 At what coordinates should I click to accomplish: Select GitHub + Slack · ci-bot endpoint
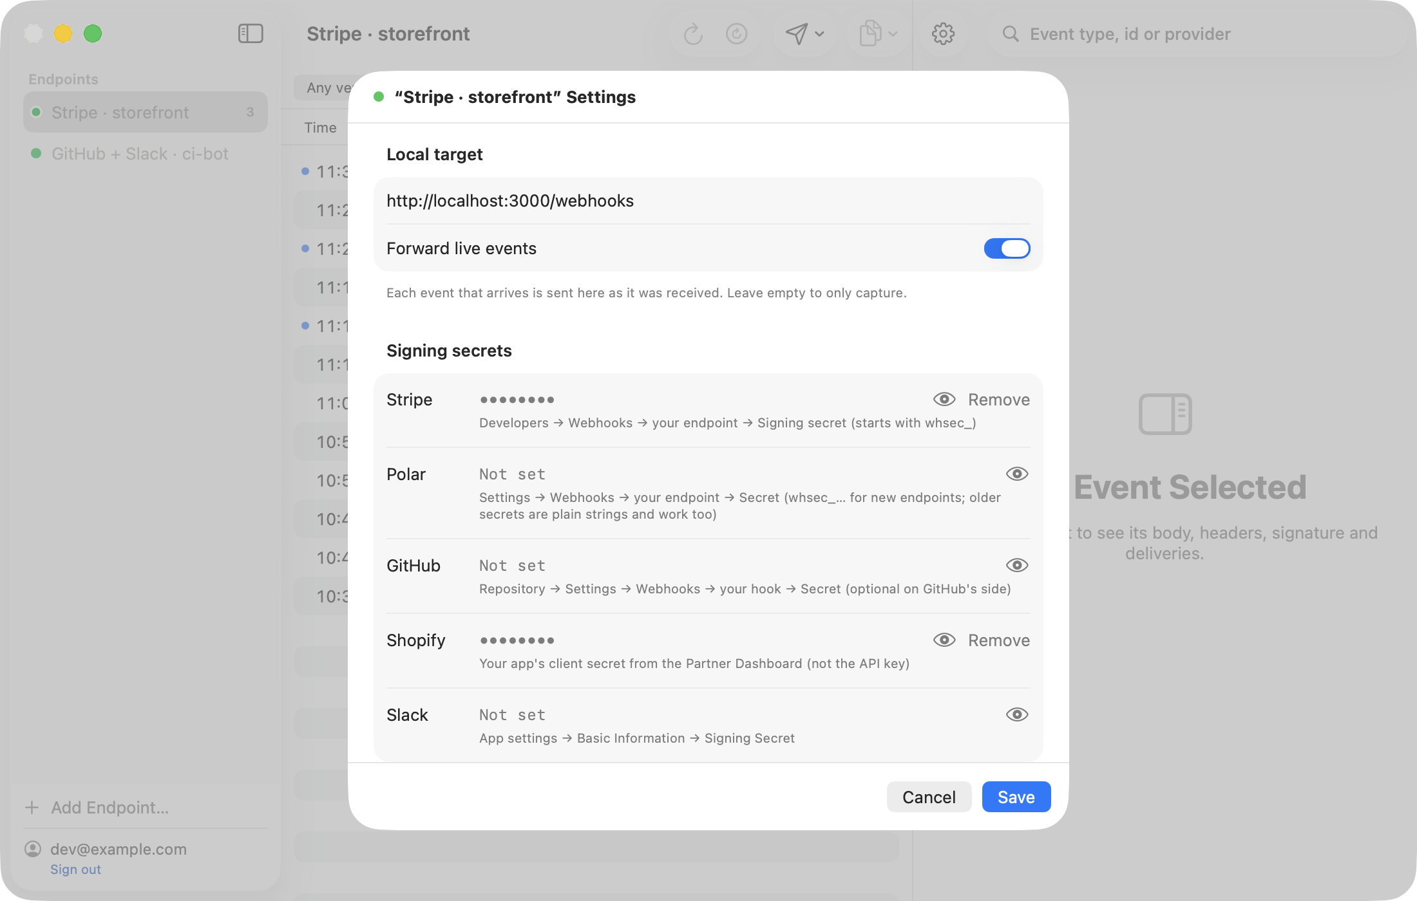coord(146,154)
